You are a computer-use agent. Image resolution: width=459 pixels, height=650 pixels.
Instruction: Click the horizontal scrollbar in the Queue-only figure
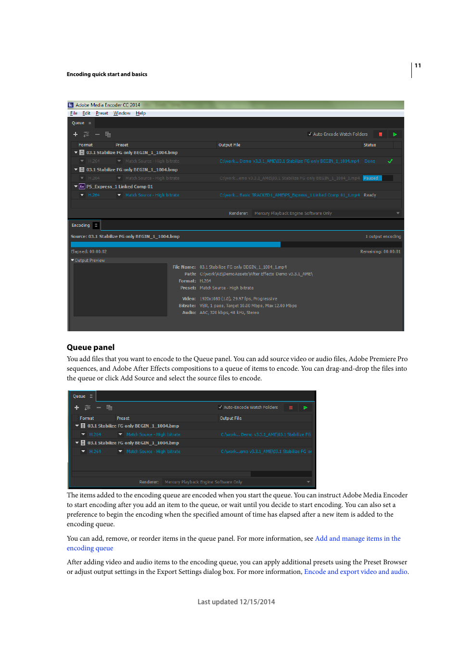[161, 474]
